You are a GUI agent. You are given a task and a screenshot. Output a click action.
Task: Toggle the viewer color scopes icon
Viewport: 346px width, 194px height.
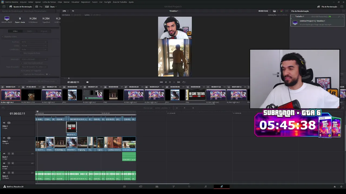pyautogui.click(x=281, y=11)
